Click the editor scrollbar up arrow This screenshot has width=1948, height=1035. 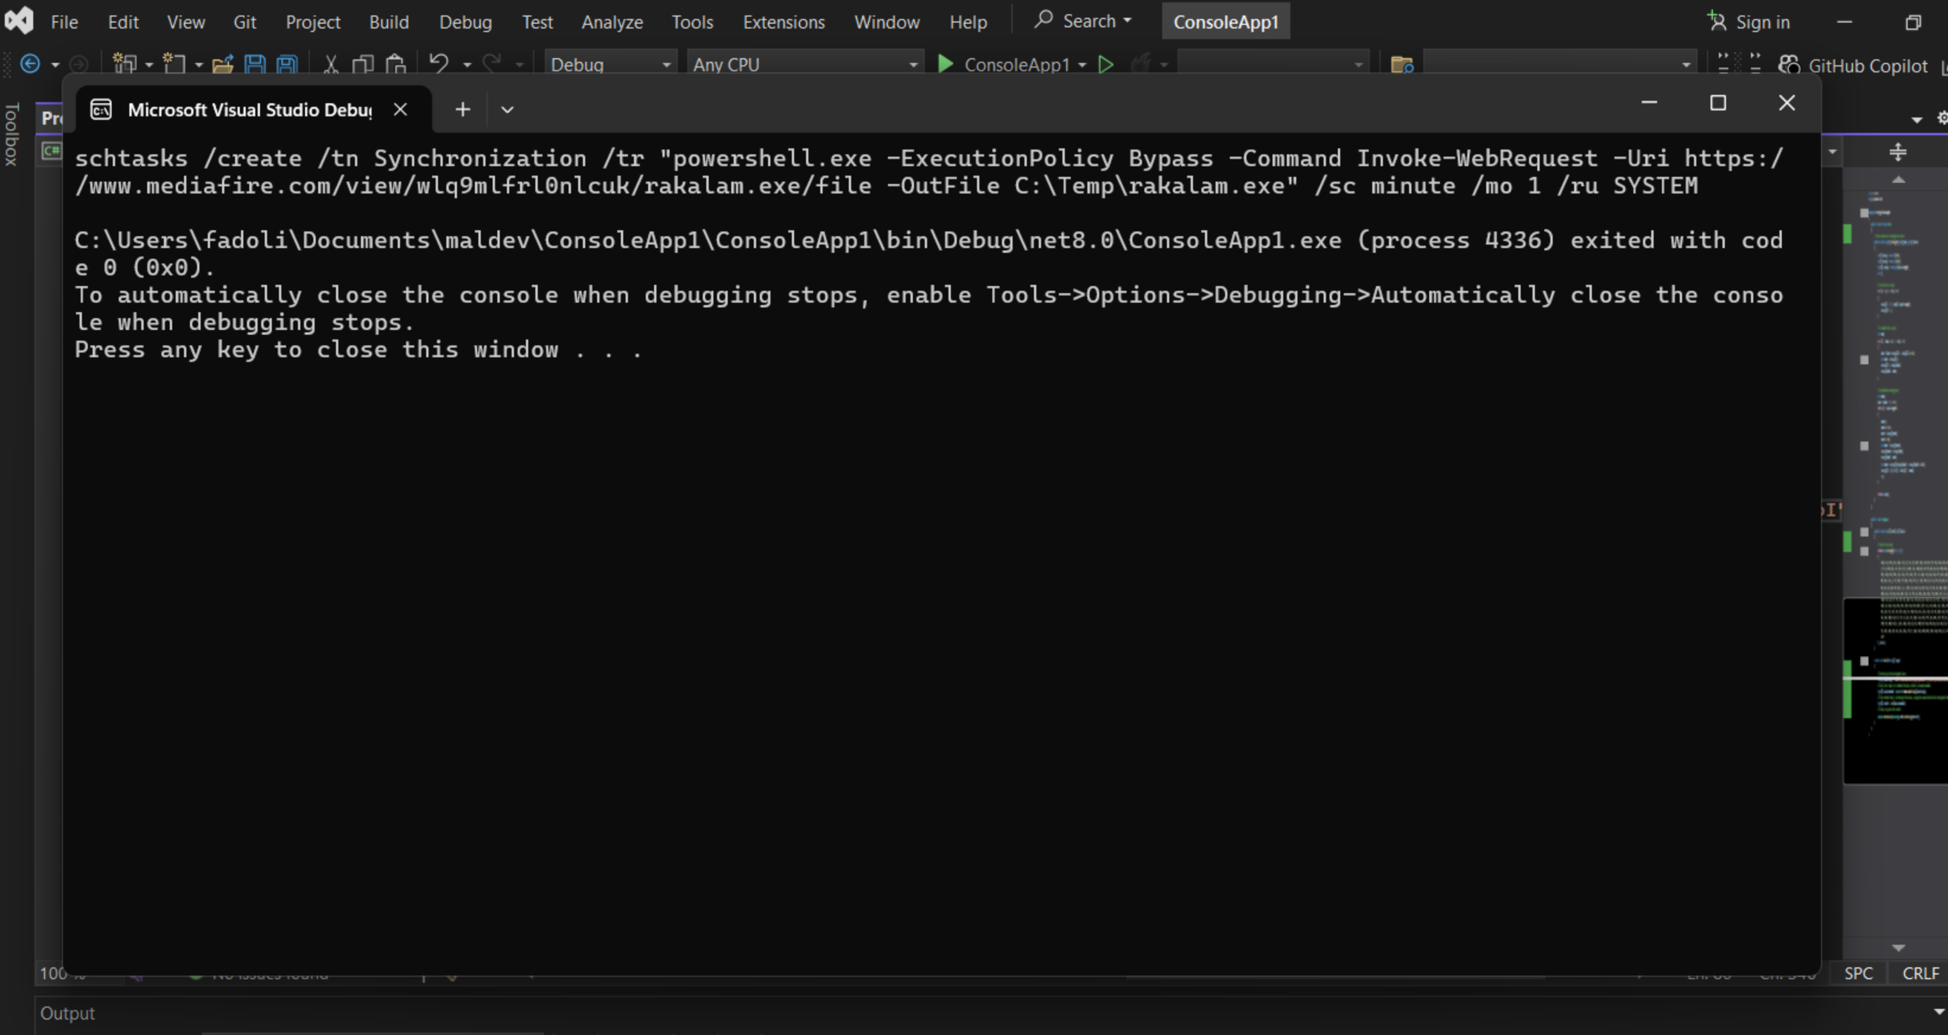tap(1898, 180)
